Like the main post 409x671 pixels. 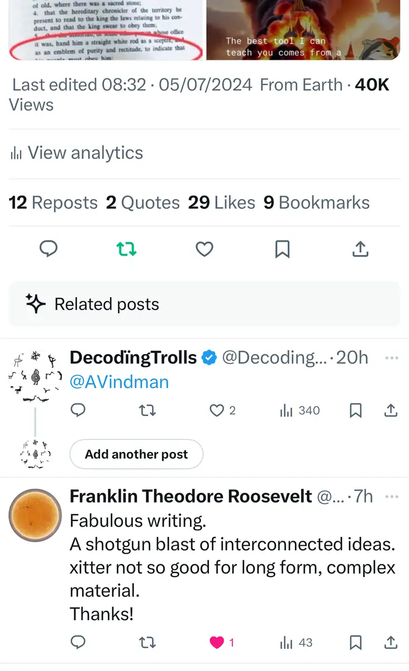tap(204, 249)
